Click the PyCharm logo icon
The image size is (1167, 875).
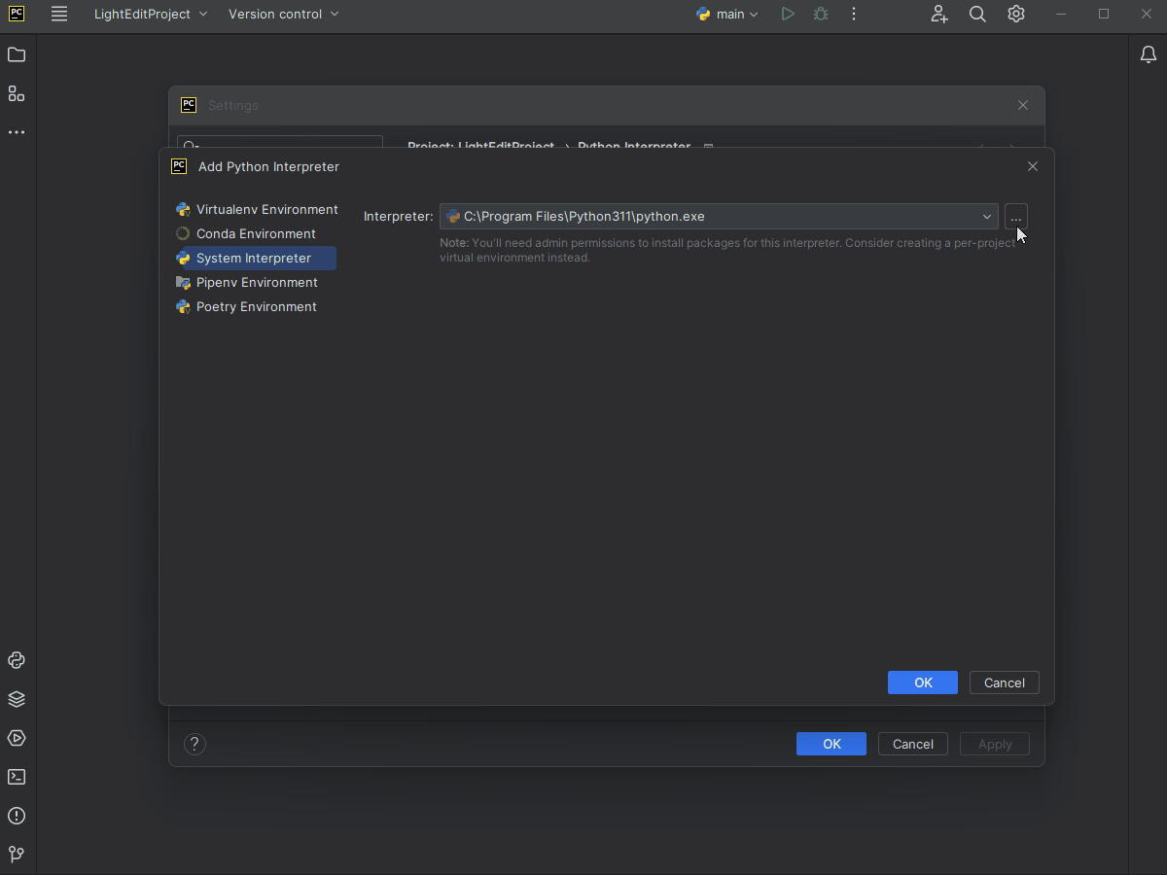17,15
